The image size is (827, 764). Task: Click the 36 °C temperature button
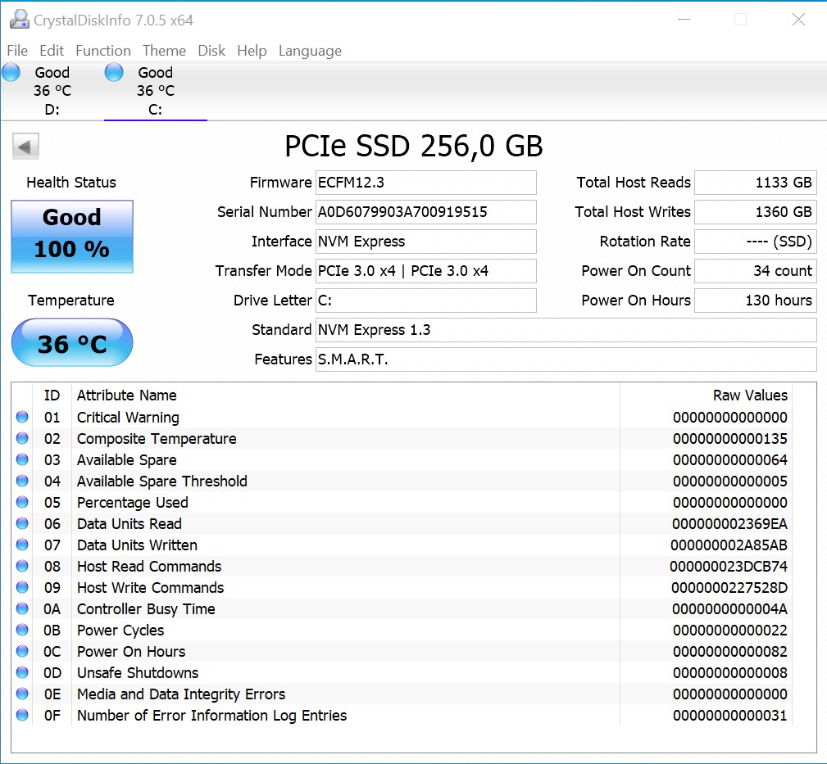click(72, 342)
